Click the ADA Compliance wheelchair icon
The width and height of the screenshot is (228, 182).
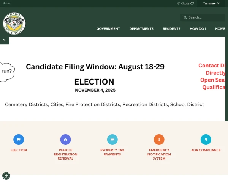point(206,140)
